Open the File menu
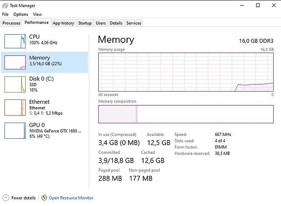The height and width of the screenshot is (206, 281). pyautogui.click(x=5, y=14)
